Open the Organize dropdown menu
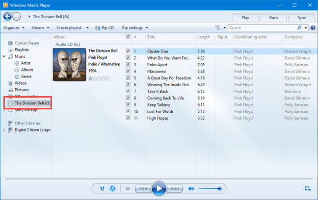Screen dimensions: 318x200 tap(14, 28)
